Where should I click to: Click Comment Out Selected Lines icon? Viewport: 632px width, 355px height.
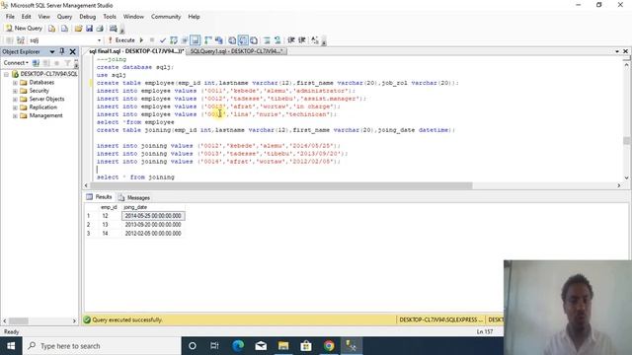(267, 40)
